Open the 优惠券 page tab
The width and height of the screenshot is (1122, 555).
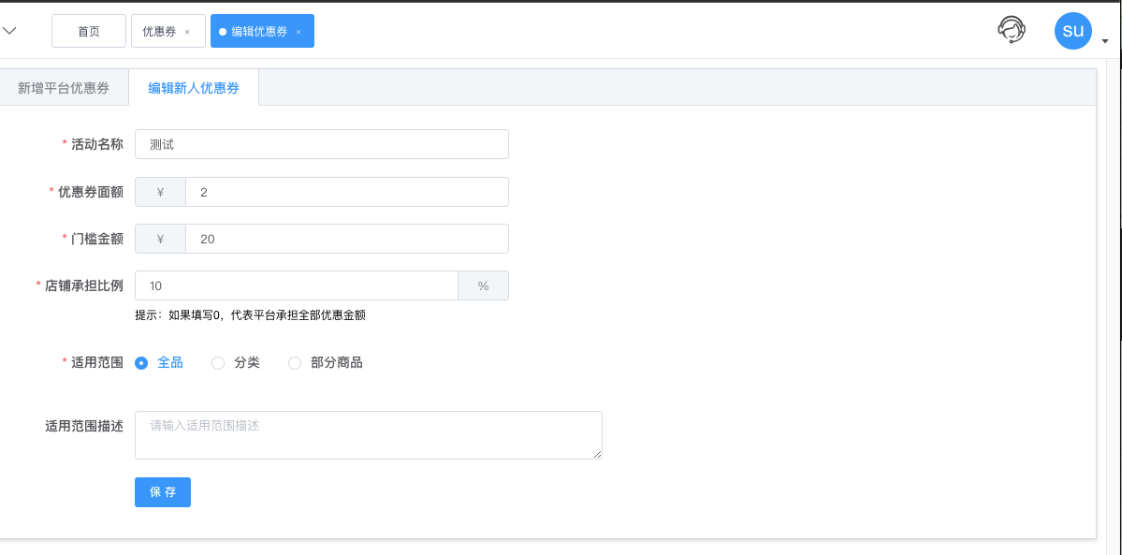(x=160, y=32)
